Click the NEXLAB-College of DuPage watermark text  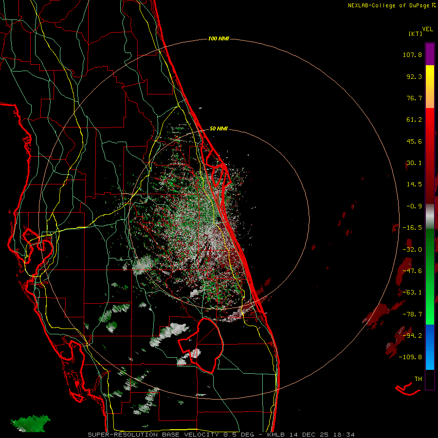pyautogui.click(x=391, y=5)
